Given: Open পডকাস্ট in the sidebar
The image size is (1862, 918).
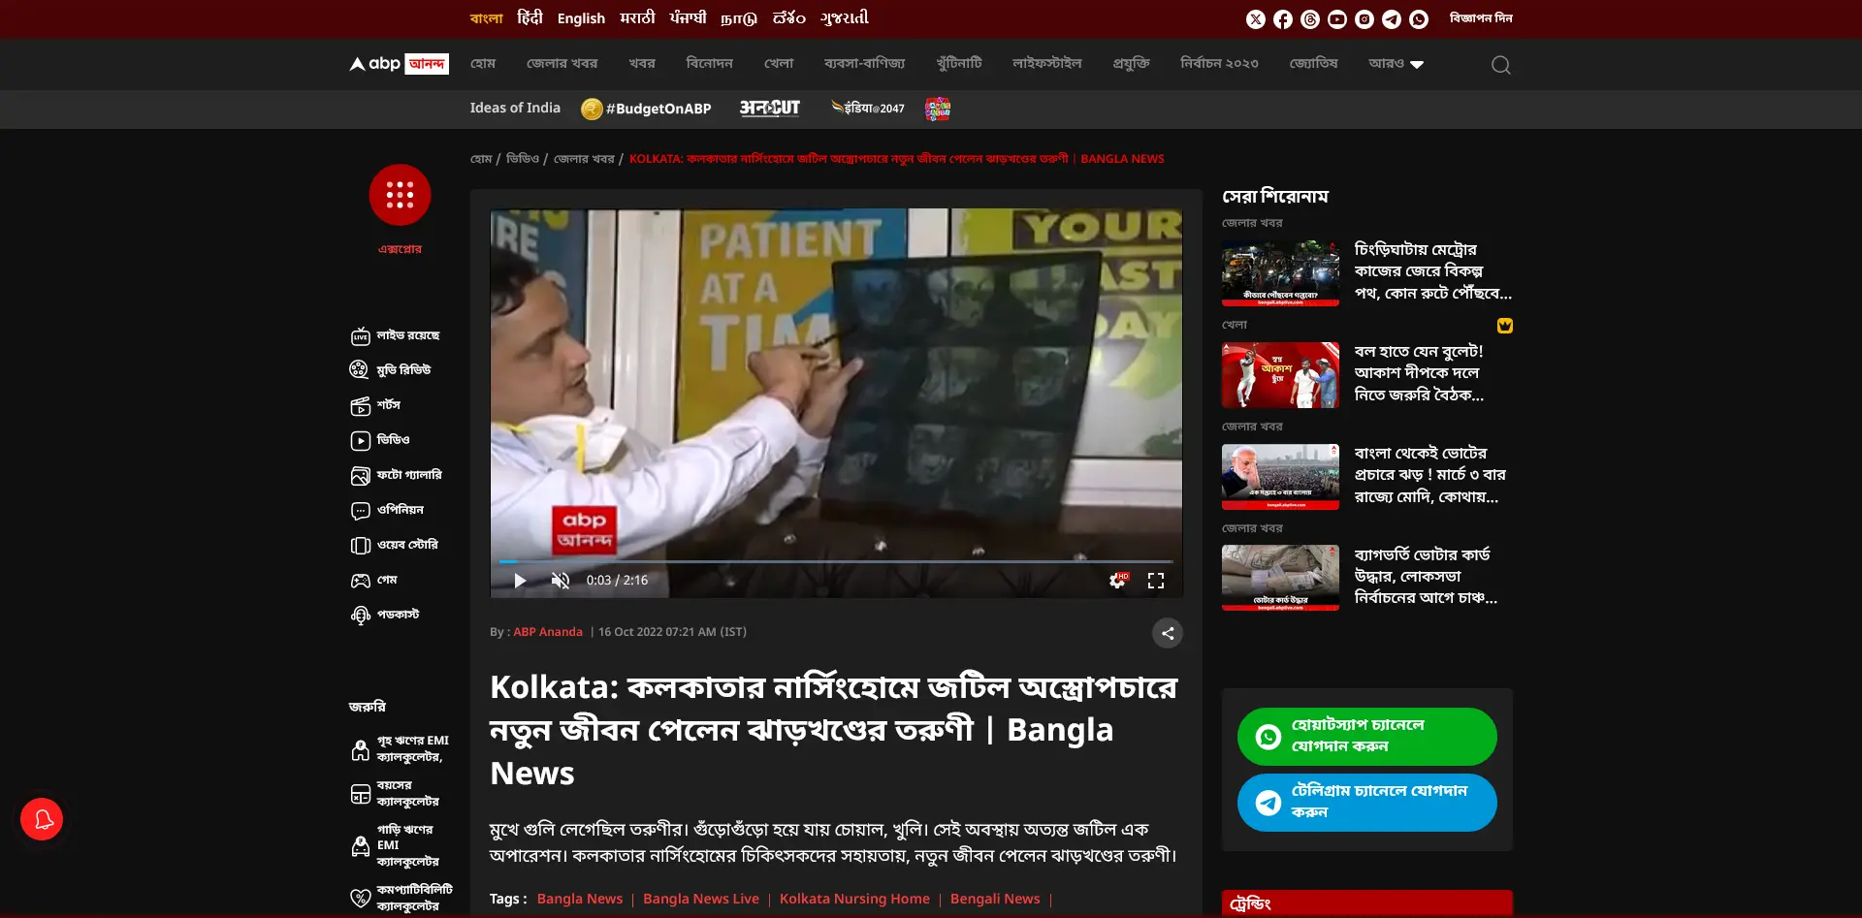Looking at the screenshot, I should coord(384,615).
